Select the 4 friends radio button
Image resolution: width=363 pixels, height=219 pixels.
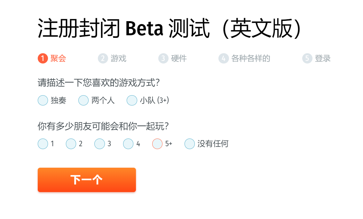point(128,144)
